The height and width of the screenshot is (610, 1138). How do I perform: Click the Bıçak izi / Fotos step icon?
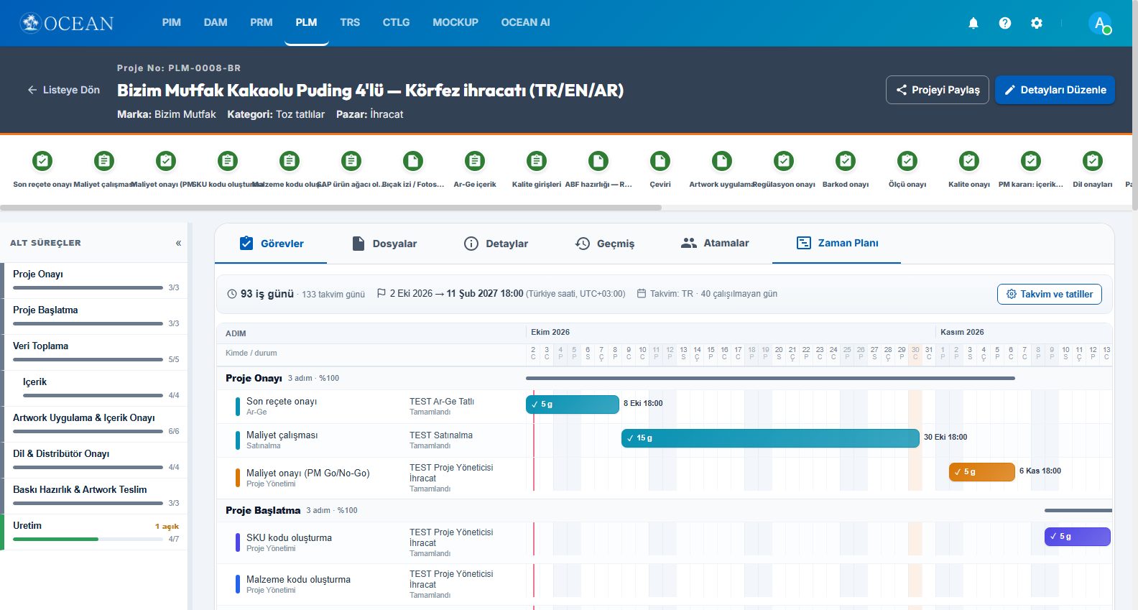coord(413,161)
